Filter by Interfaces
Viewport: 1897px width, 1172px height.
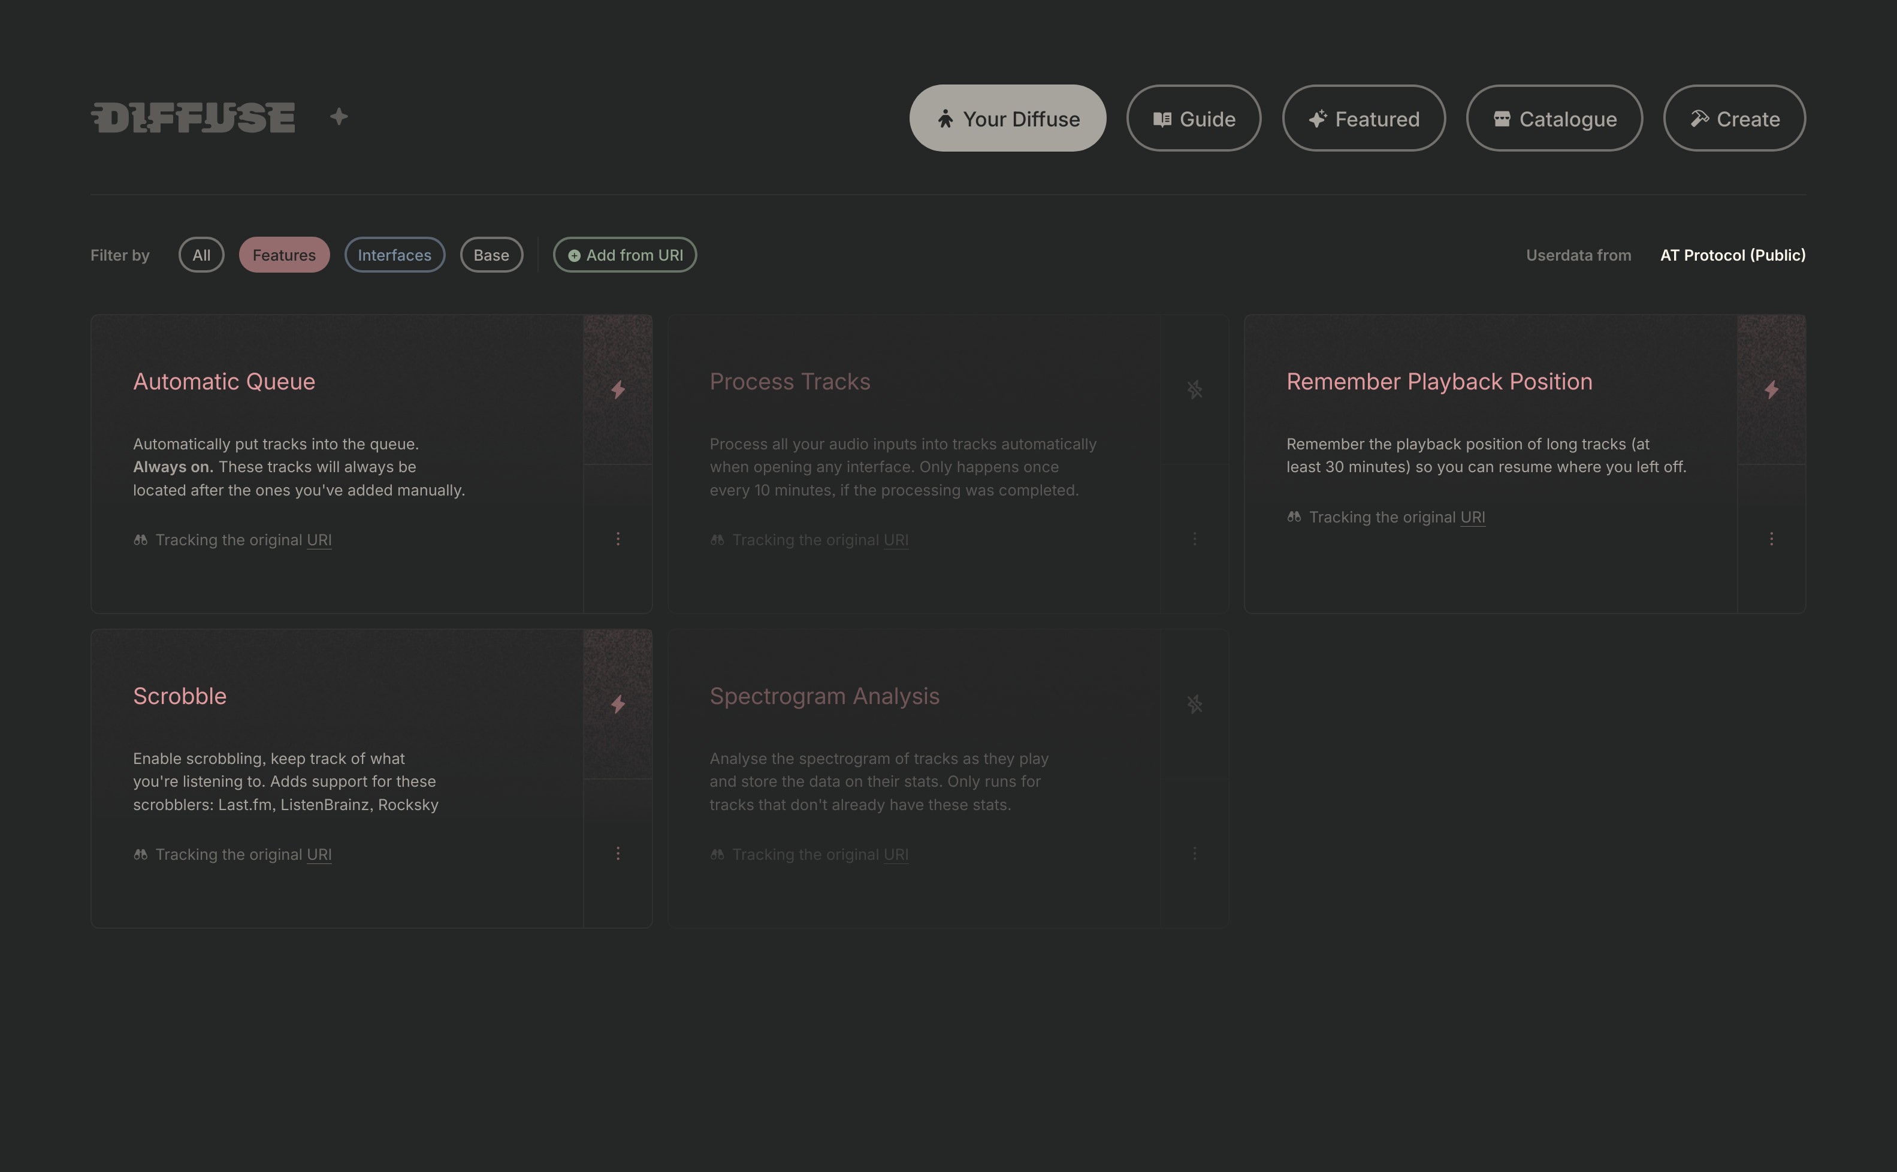394,255
